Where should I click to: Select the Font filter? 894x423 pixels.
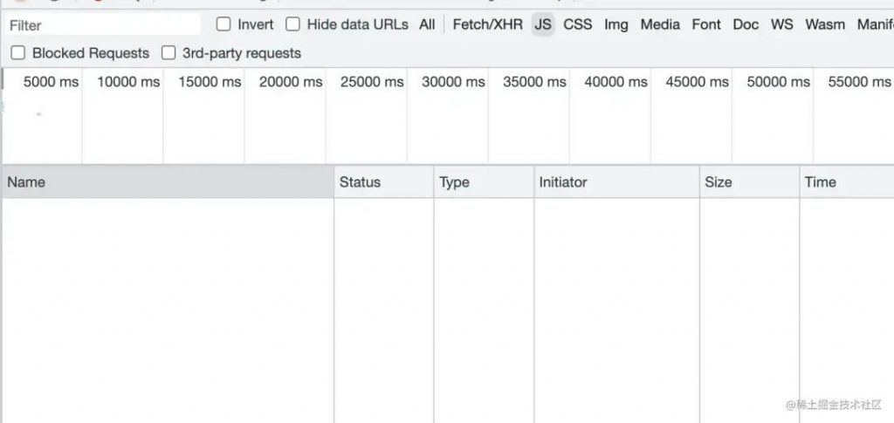[x=706, y=24]
